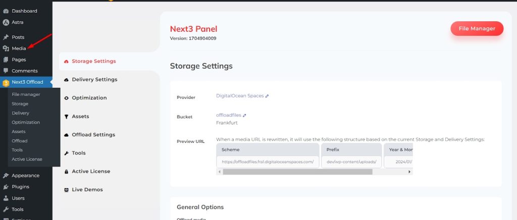
Task: Click the red cloud icon beside Storage Settings
Action: (x=66, y=61)
